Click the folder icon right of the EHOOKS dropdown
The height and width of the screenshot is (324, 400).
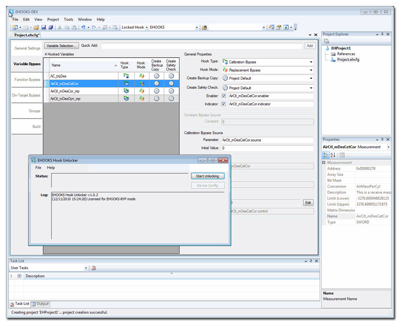tap(204, 27)
